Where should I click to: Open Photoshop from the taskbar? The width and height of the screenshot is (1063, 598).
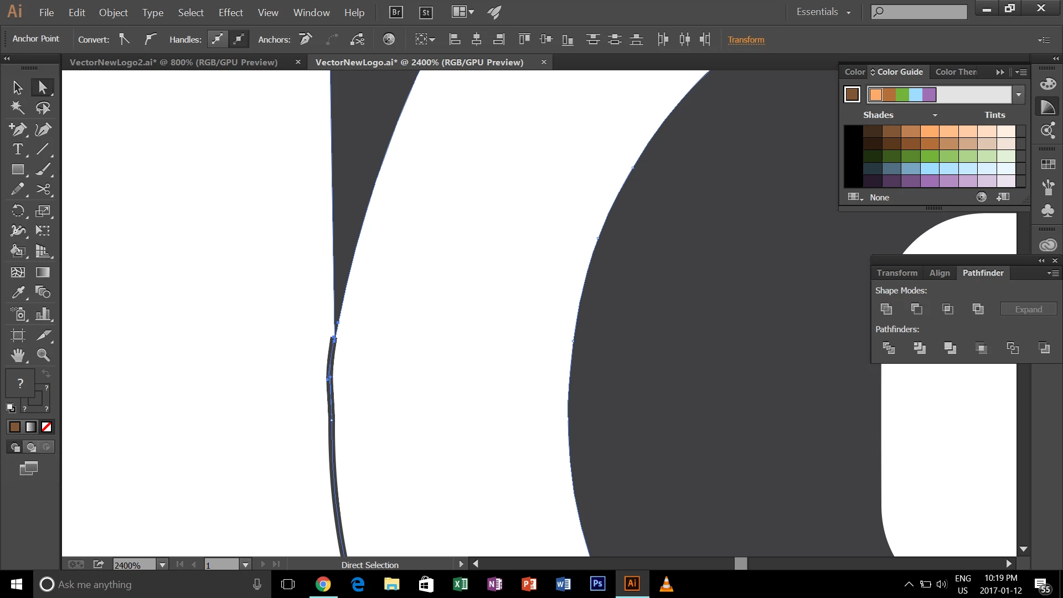(597, 584)
